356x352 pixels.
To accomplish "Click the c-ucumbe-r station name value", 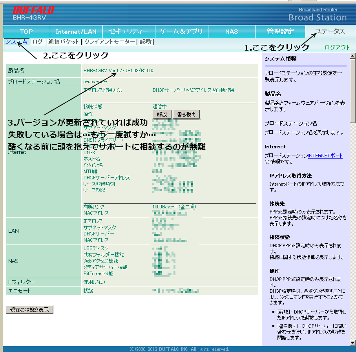I will click(95, 82).
